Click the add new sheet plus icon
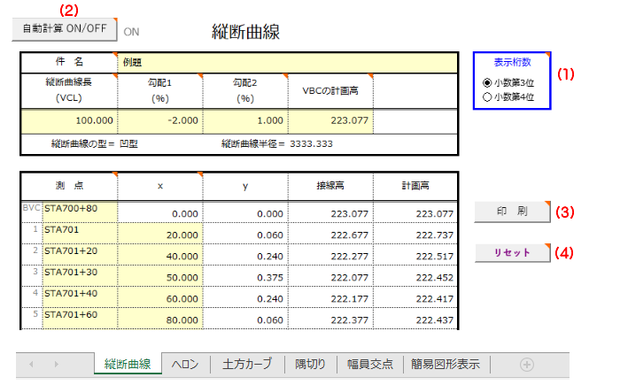Screen dimensions: 620x385 (527, 364)
